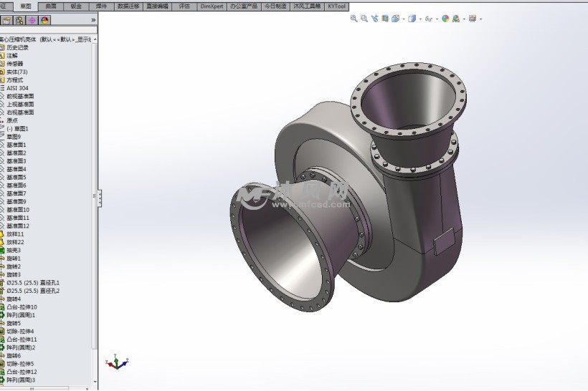Image resolution: width=588 pixels, height=391 pixels.
Task: Switch to the KYTool tab
Action: tap(336, 6)
